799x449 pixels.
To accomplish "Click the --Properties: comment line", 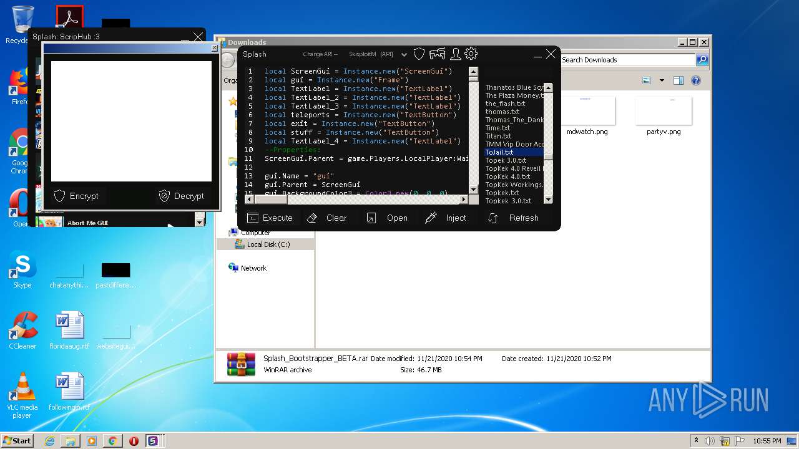I will [292, 150].
